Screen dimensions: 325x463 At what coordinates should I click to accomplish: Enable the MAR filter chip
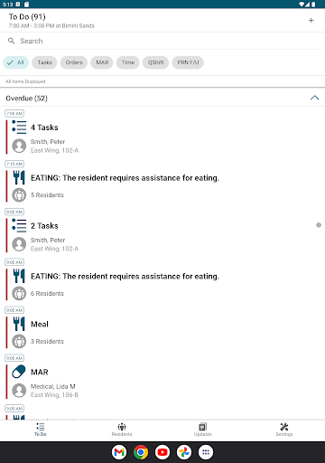[x=102, y=62]
